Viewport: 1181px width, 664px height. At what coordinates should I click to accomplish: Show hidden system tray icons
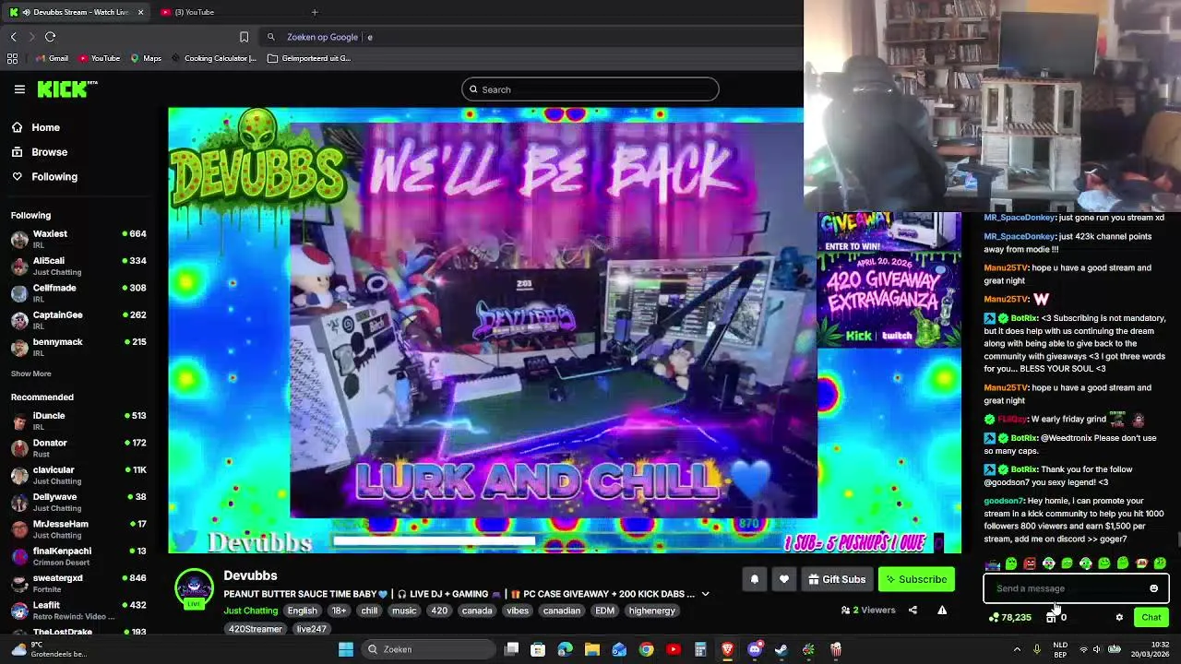click(1017, 649)
